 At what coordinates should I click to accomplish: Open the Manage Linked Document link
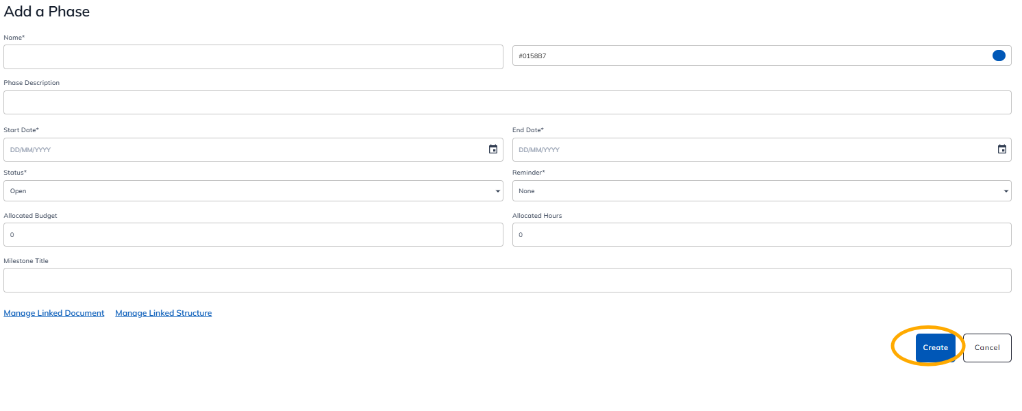54,313
